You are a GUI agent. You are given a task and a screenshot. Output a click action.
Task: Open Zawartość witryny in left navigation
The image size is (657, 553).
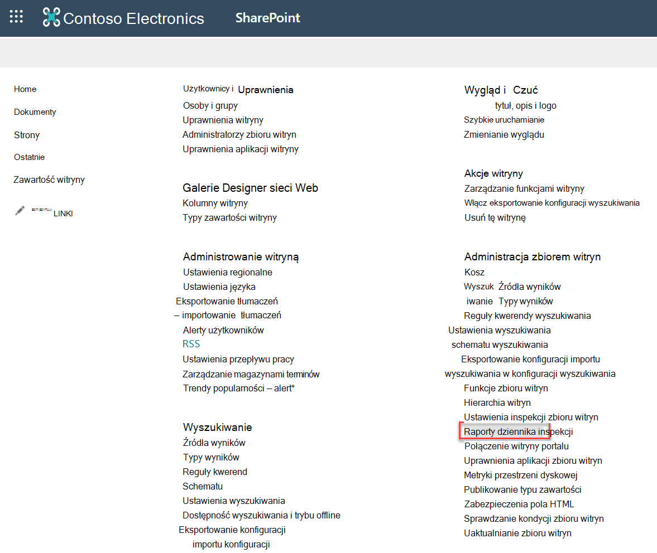[49, 180]
